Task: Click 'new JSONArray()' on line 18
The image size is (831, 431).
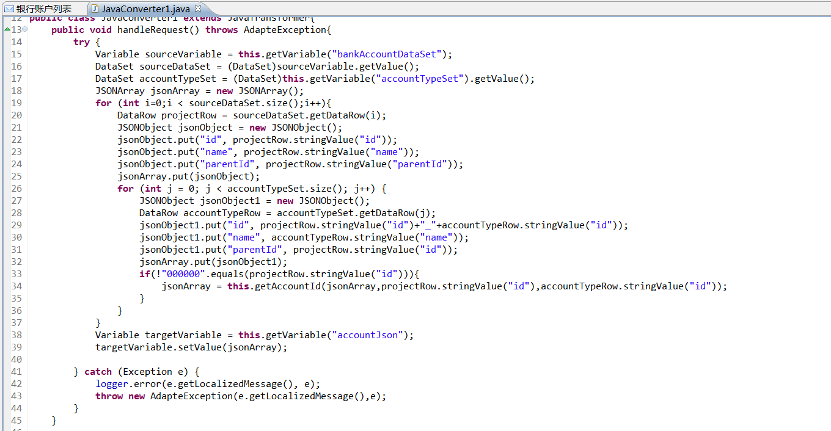Action: pos(257,91)
